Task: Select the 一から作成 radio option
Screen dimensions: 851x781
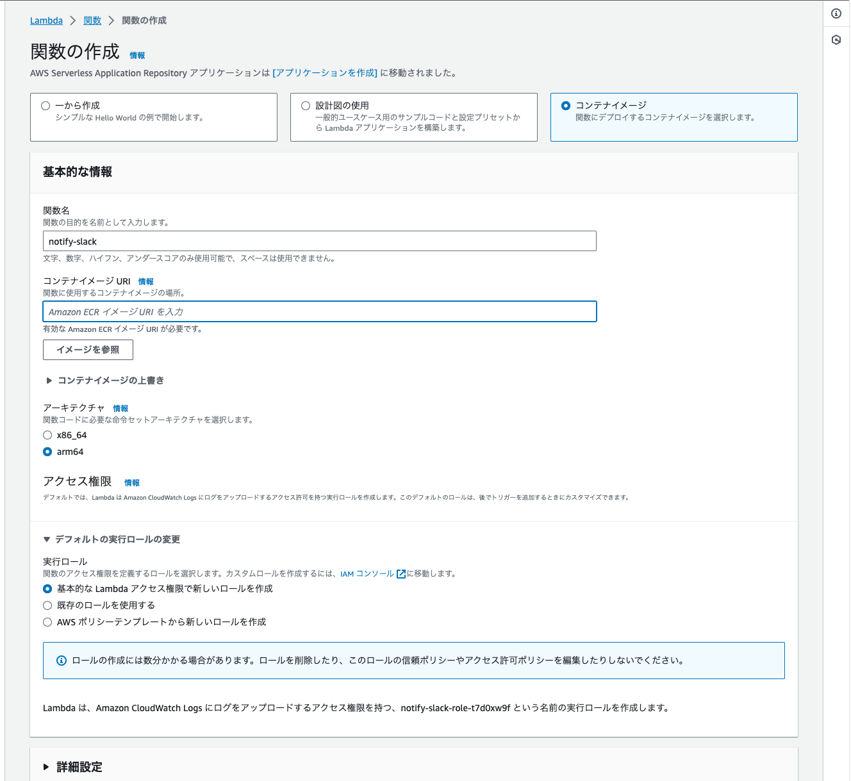Action: tap(45, 106)
